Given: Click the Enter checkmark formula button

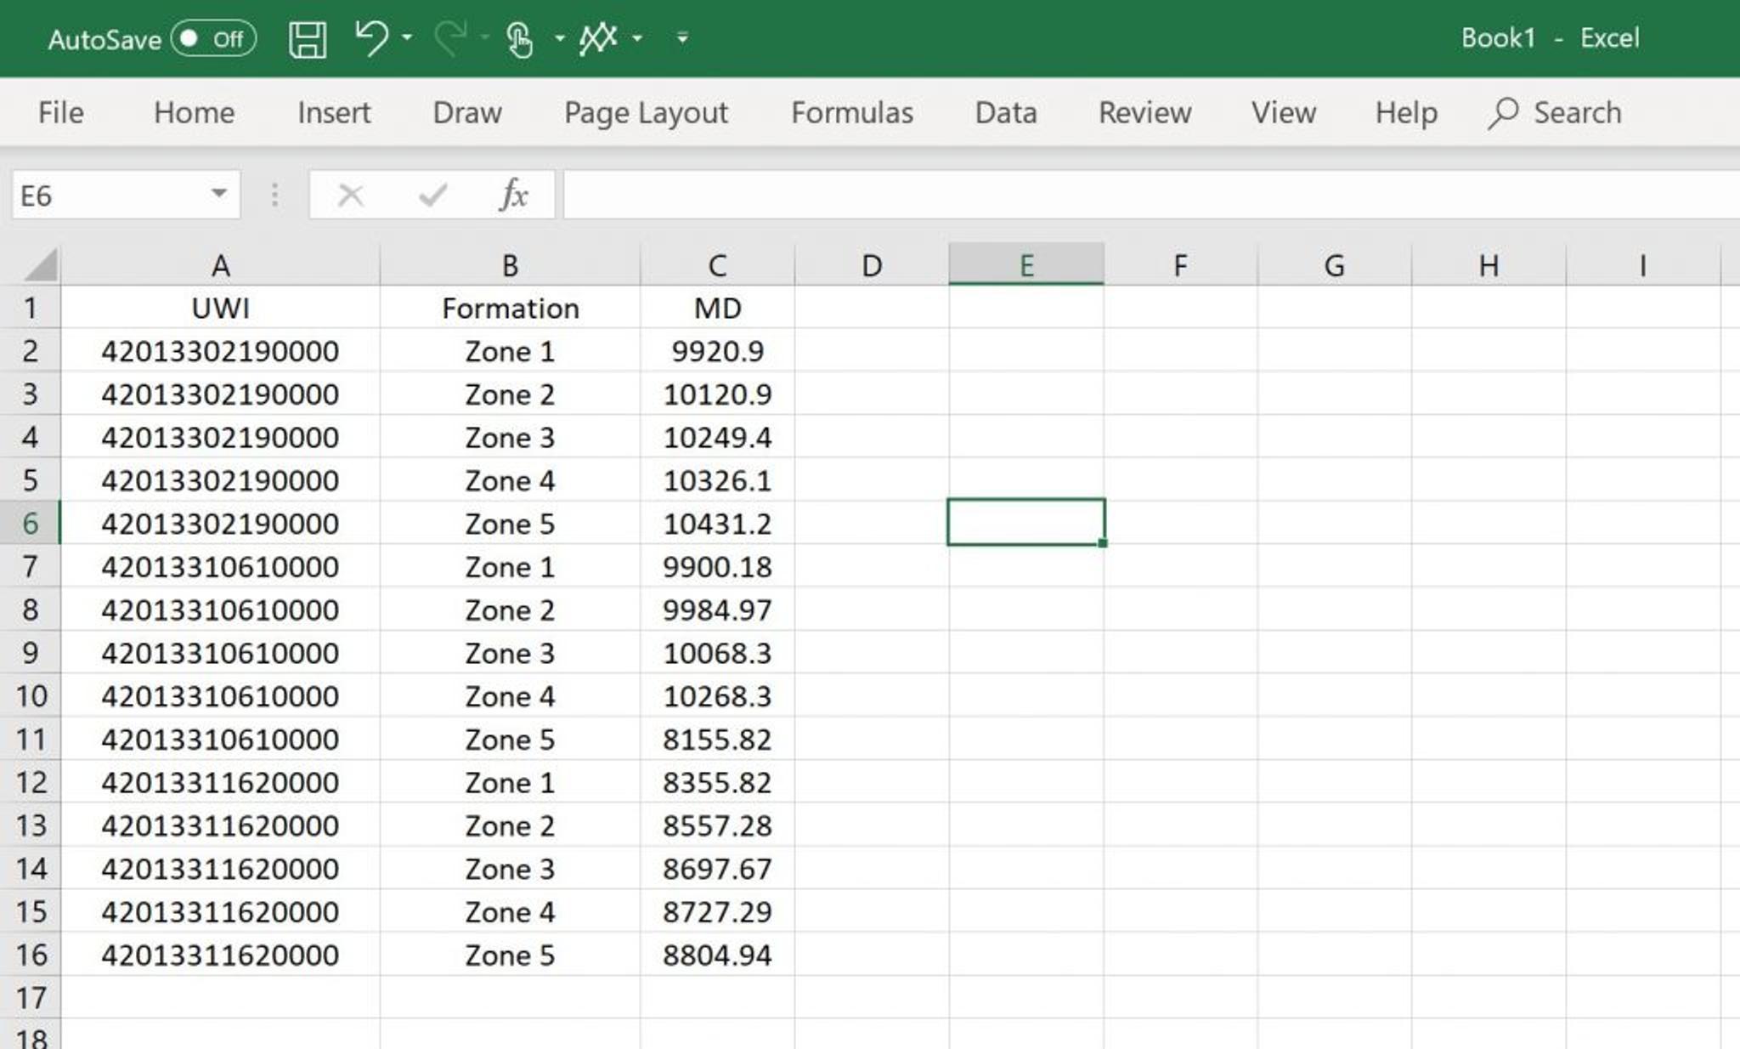Looking at the screenshot, I should pyautogui.click(x=432, y=196).
